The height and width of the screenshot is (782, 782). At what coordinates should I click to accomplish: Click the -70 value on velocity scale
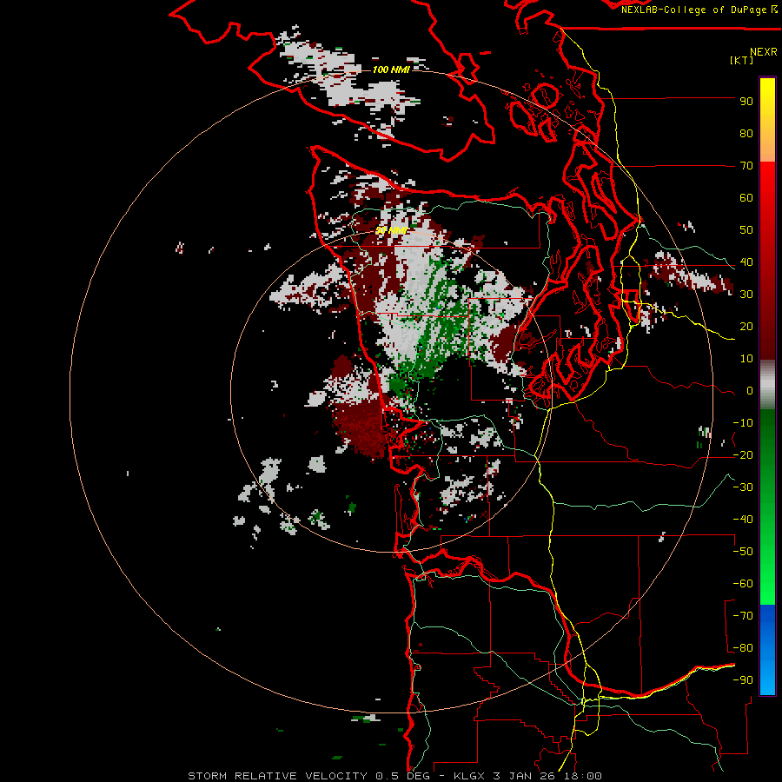(x=743, y=616)
